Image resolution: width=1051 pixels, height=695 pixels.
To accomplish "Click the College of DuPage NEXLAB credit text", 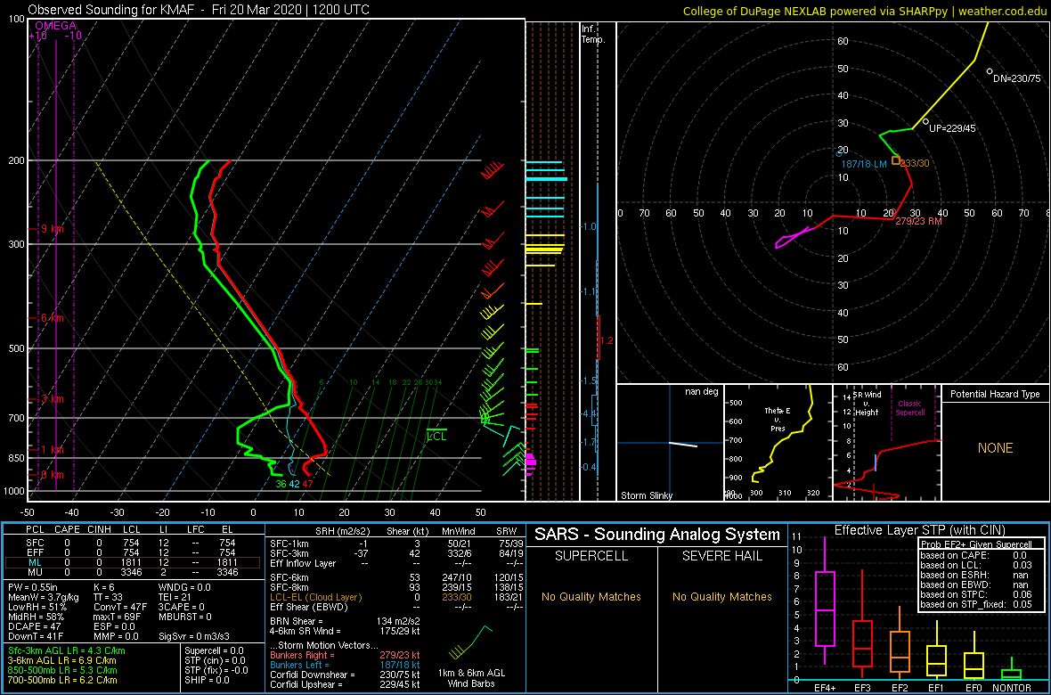I will [865, 11].
